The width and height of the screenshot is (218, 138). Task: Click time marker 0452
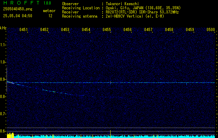pyautogui.click(x=44, y=29)
